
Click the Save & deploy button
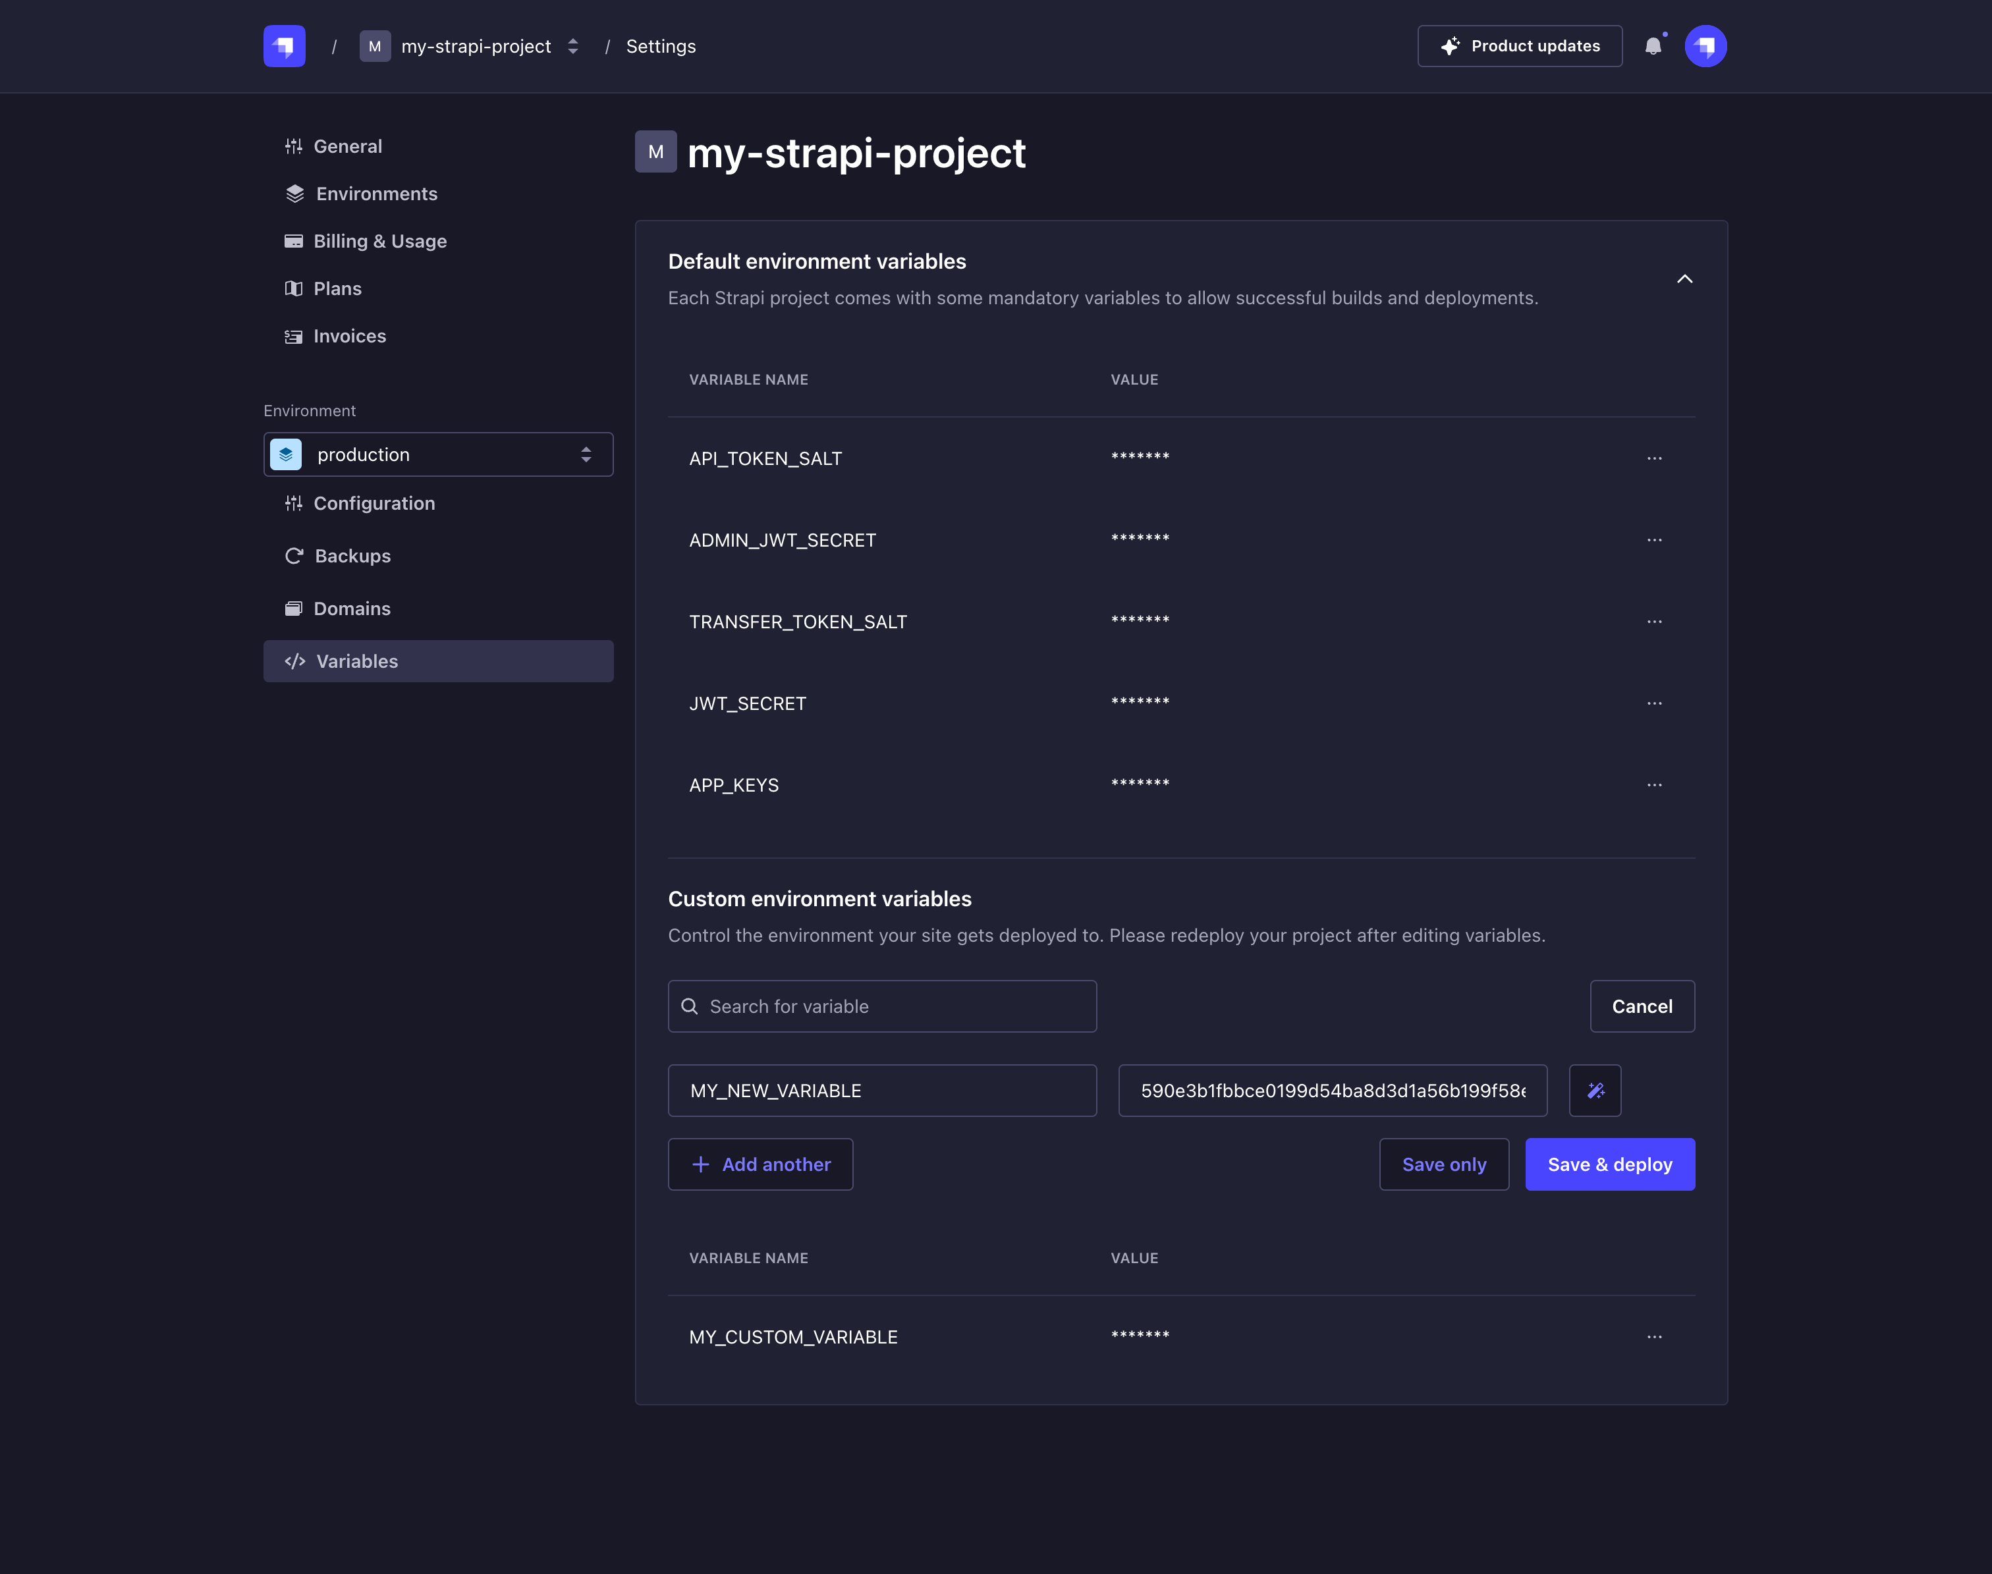pos(1609,1164)
